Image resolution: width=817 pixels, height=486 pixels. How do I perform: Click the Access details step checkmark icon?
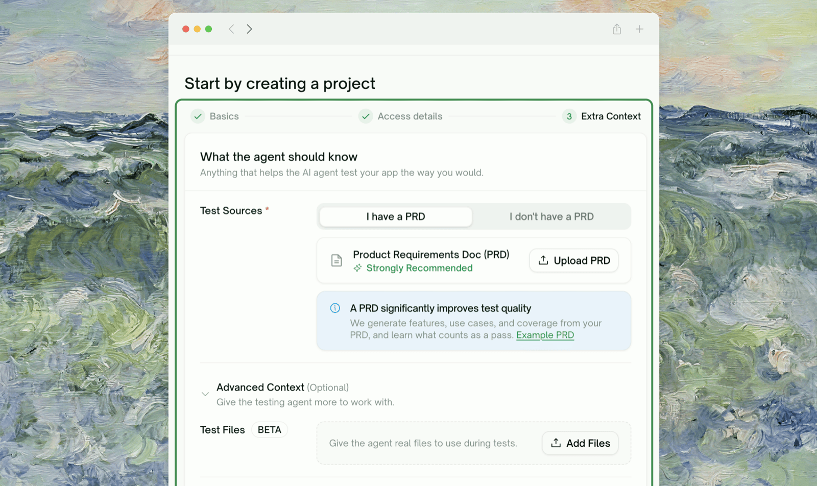coord(366,116)
